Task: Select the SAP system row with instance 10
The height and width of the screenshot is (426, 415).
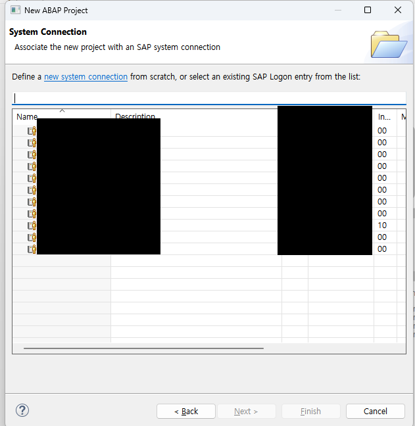Action: 209,225
